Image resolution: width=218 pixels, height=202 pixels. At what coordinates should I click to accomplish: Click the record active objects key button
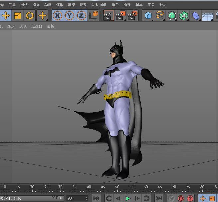171,198
